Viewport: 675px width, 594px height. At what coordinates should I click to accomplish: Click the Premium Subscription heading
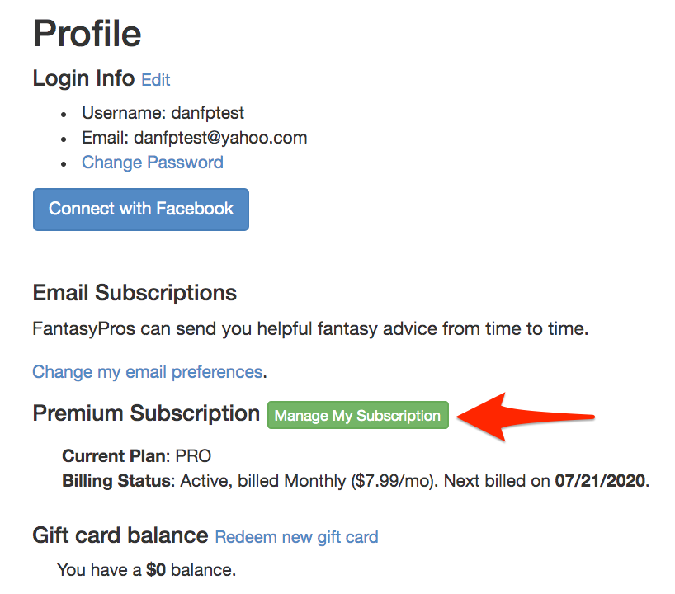coord(145,413)
